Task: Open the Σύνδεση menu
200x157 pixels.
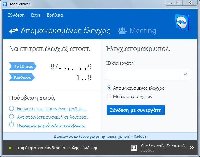Action: pos(16,15)
